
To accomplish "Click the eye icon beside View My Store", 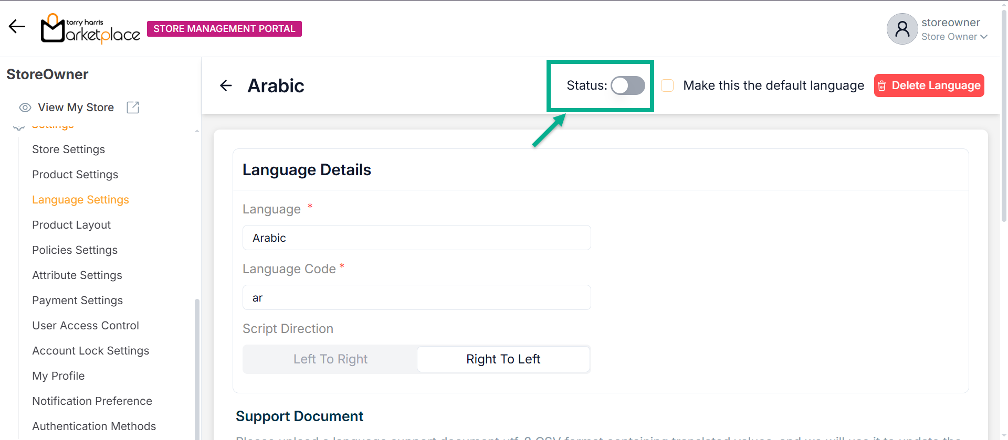I will point(25,108).
